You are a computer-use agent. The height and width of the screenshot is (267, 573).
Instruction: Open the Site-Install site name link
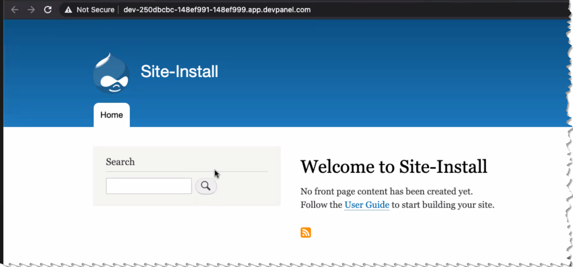click(x=179, y=71)
